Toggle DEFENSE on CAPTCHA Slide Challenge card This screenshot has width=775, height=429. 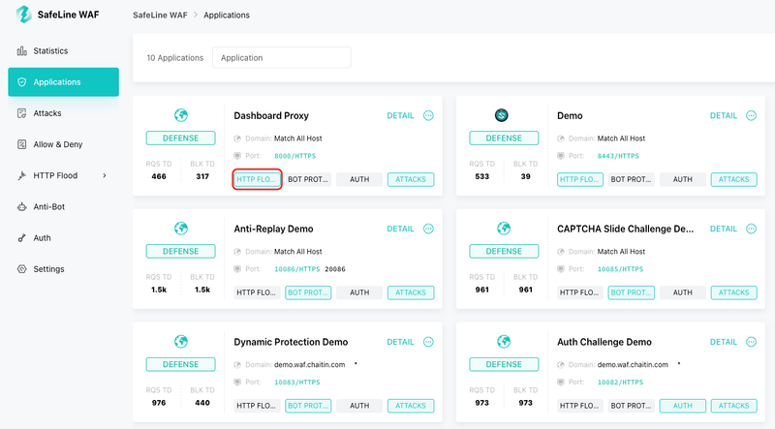click(504, 251)
